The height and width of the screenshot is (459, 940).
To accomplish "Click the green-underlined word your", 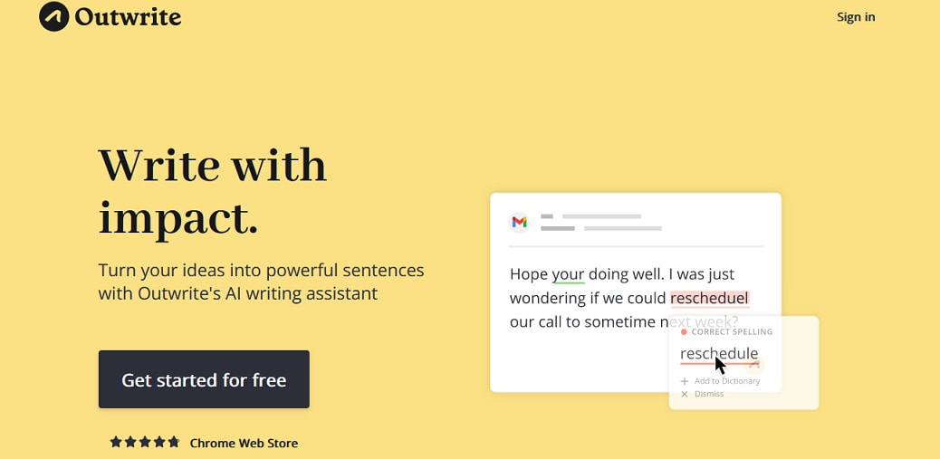I will [x=568, y=274].
